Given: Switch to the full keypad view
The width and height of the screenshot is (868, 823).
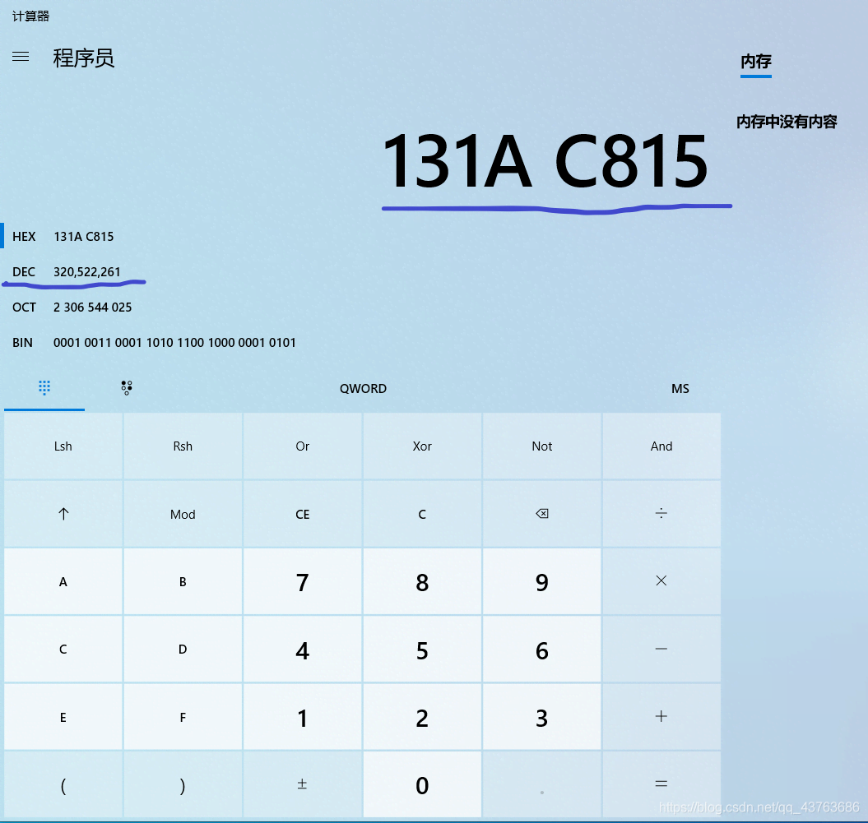Looking at the screenshot, I should click(x=44, y=388).
